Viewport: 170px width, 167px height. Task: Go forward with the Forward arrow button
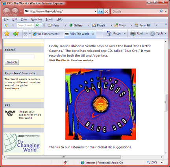point(15,11)
